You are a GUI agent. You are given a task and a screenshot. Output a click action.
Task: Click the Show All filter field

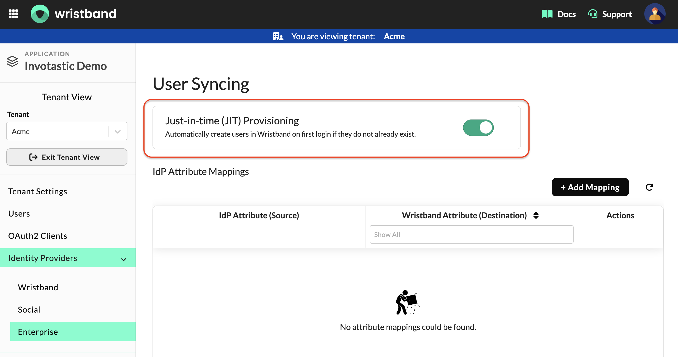pyautogui.click(x=471, y=234)
